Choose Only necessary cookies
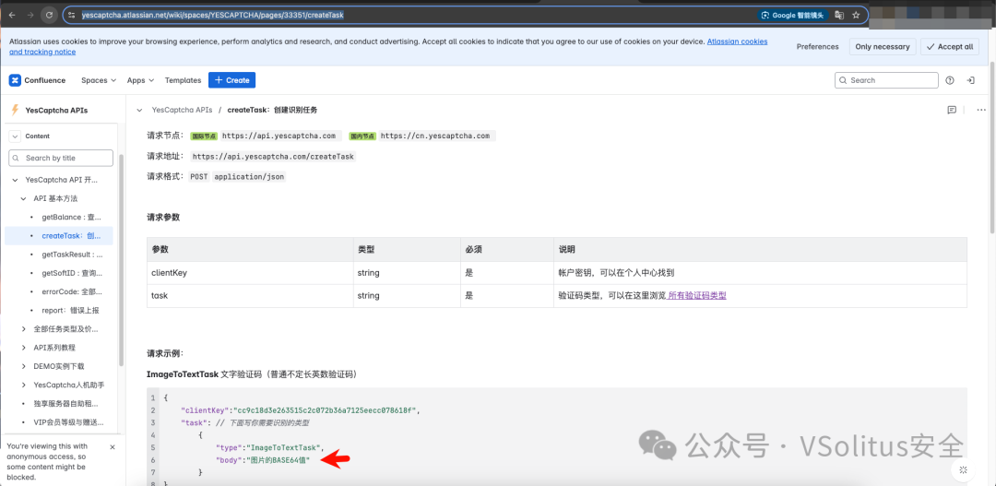The image size is (996, 486). pos(883,46)
